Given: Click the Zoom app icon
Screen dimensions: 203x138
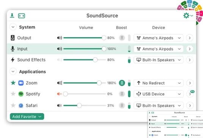Looking at the screenshot, I should (x=21, y=83).
